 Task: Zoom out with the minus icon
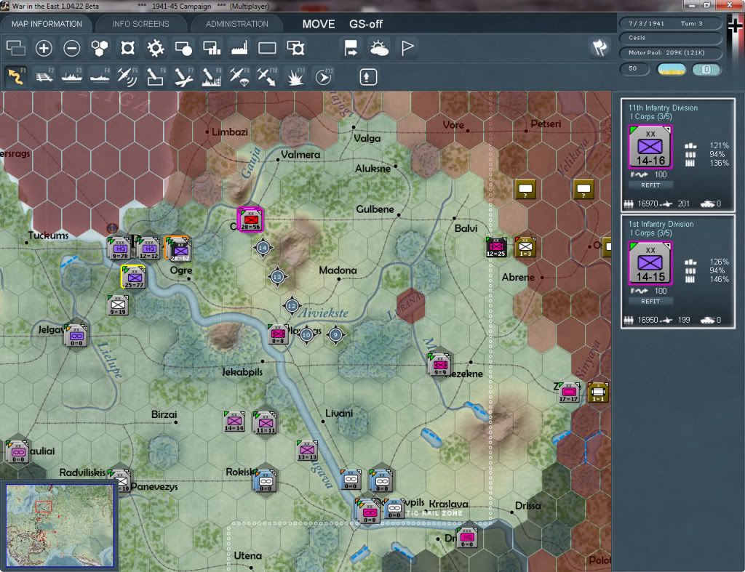pyautogui.click(x=72, y=48)
